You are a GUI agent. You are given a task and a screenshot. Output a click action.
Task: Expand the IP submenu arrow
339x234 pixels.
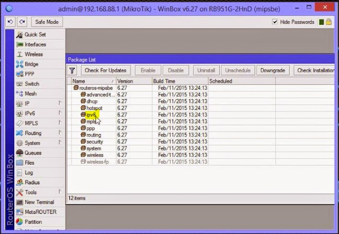click(60, 103)
